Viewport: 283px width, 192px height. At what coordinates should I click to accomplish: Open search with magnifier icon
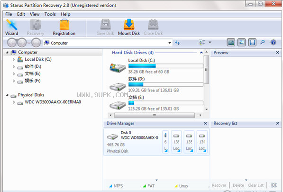tap(263, 42)
